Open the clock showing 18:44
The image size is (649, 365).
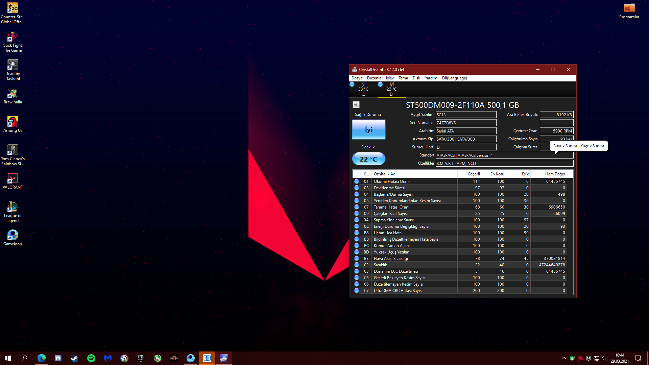tap(620, 358)
